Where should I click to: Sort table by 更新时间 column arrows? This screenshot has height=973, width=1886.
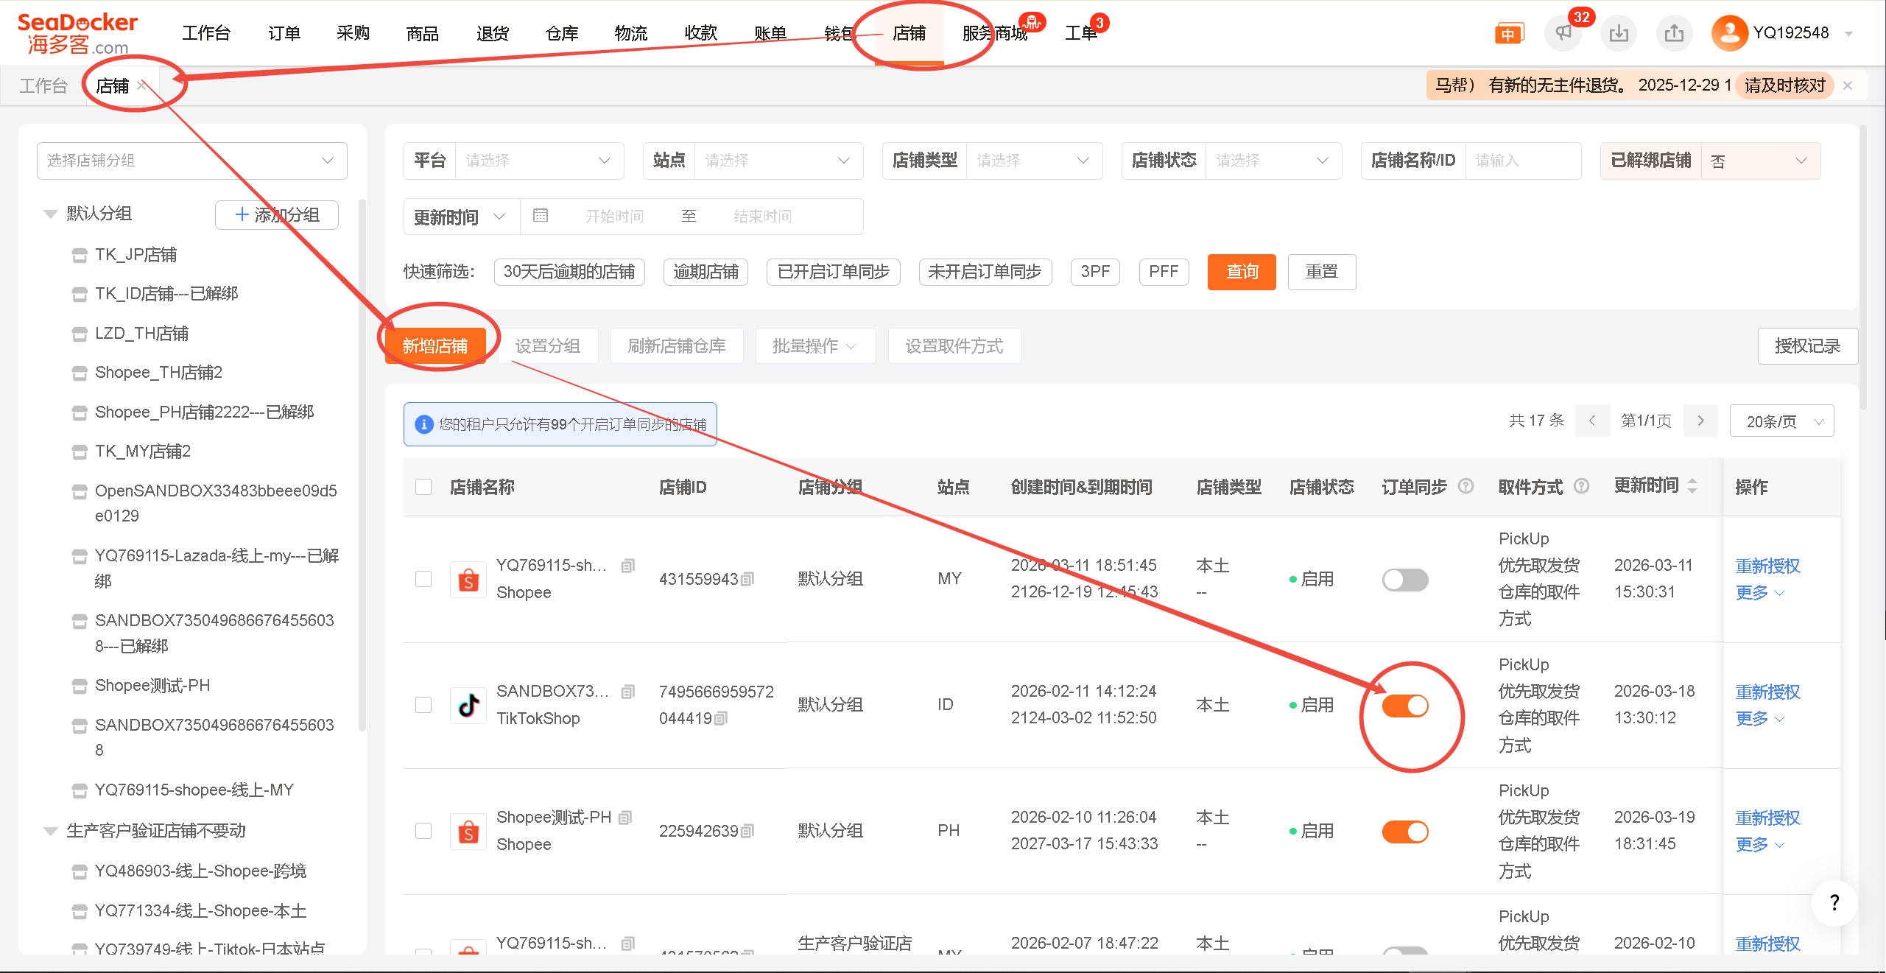1692,486
